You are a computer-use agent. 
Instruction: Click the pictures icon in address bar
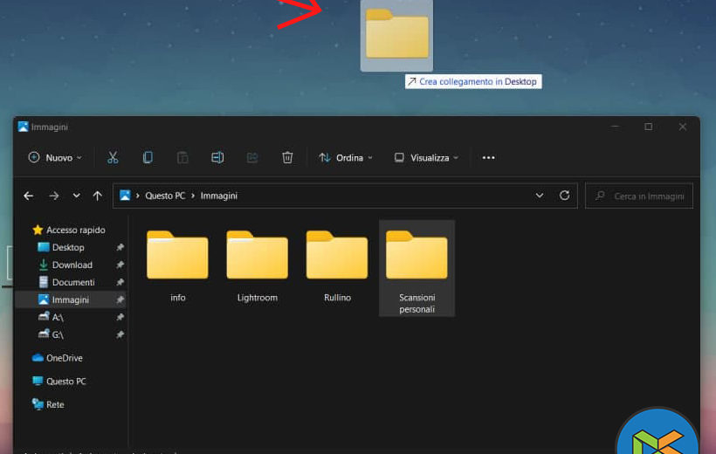pos(125,196)
